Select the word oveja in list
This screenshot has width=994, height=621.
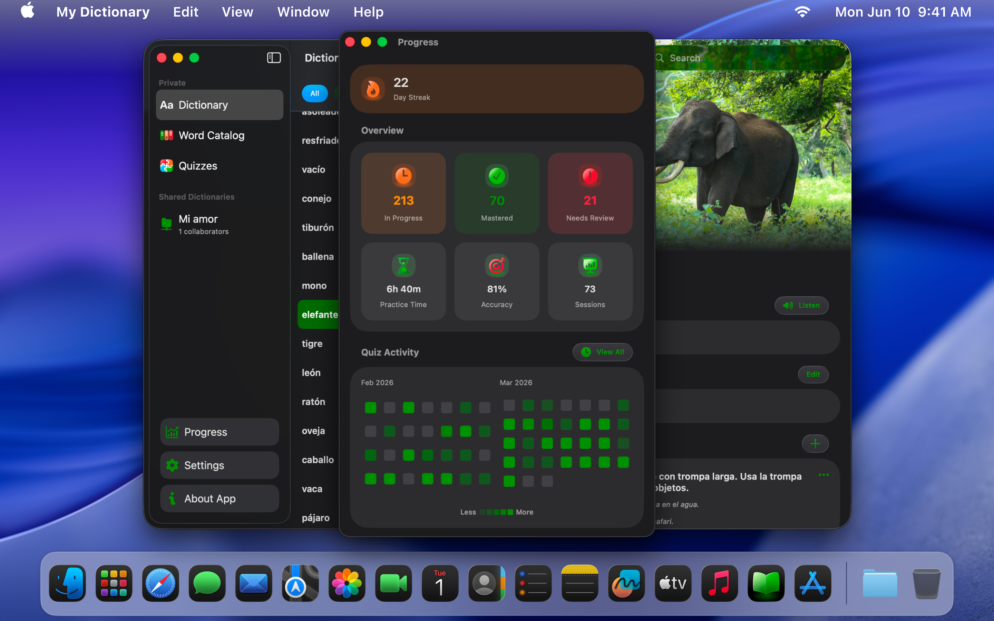[x=313, y=431]
